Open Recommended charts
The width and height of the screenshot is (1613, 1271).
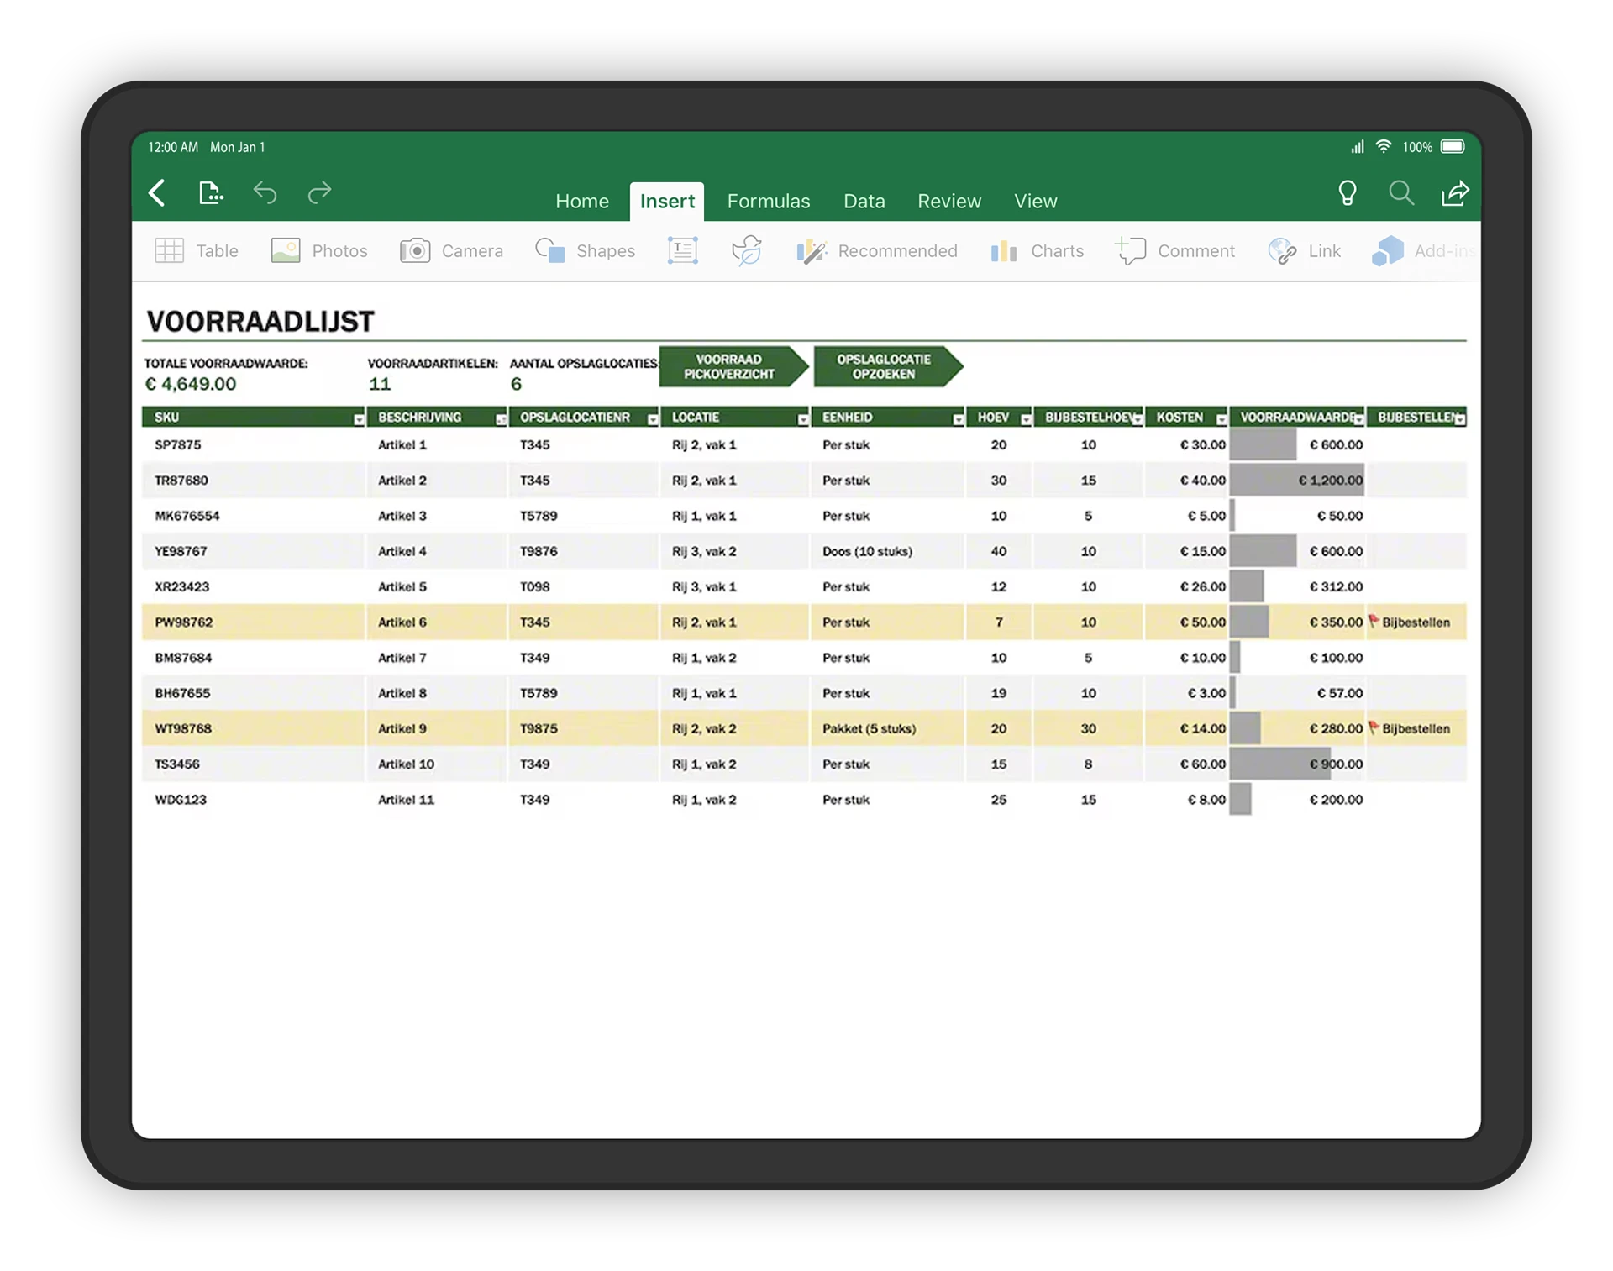[877, 250]
